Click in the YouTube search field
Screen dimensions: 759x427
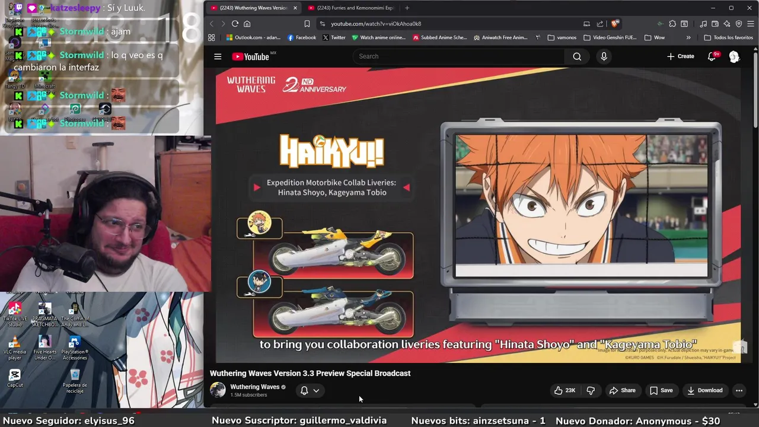(x=458, y=56)
